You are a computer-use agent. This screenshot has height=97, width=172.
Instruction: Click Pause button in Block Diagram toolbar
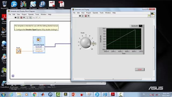coord(24,18)
